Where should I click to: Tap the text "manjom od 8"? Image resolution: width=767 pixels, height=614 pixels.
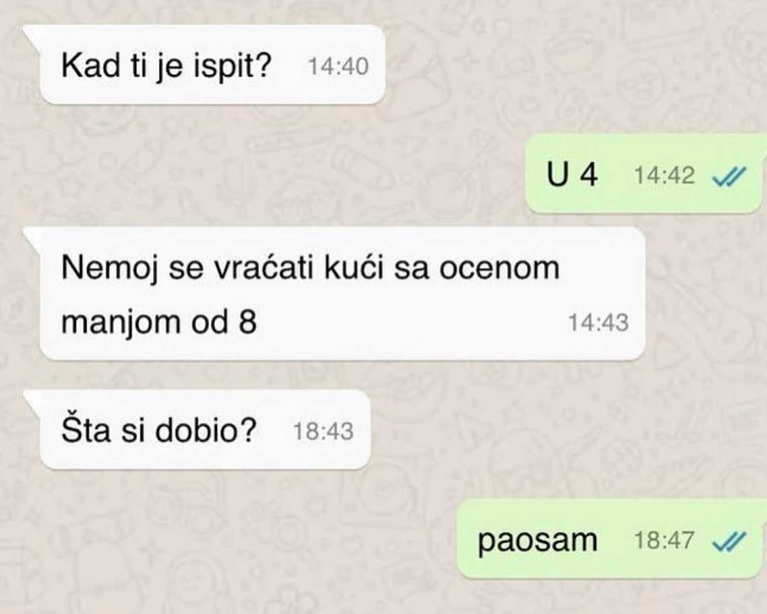pos(159,323)
